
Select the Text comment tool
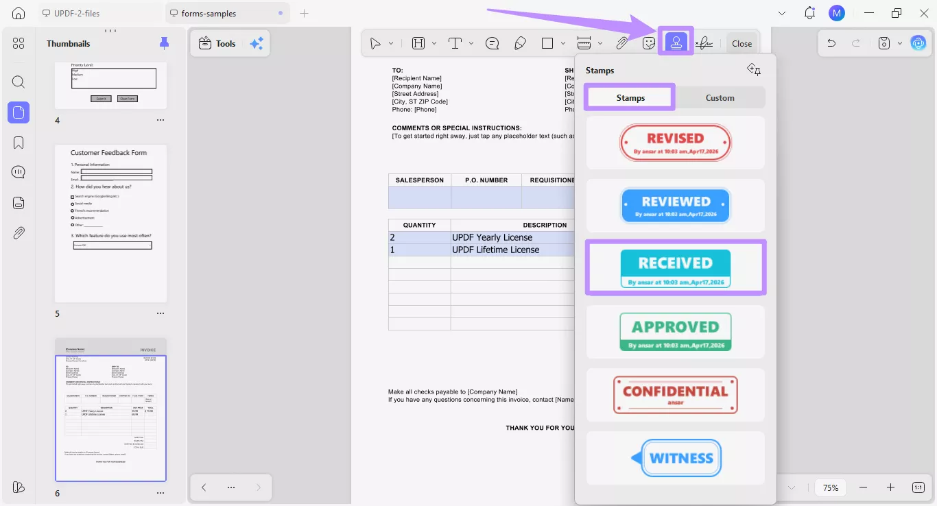pyautogui.click(x=455, y=43)
